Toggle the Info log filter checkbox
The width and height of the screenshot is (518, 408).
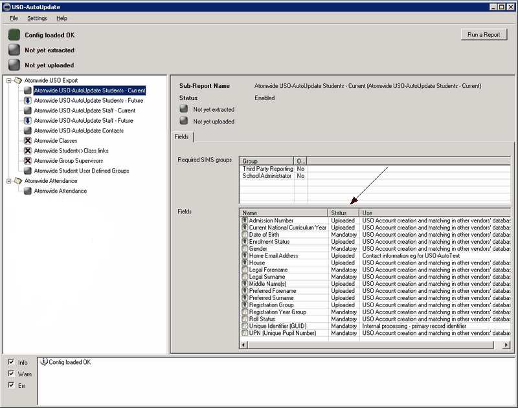12,362
